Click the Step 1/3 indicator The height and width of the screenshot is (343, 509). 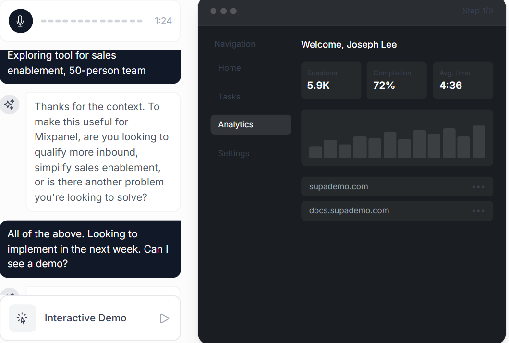point(477,11)
